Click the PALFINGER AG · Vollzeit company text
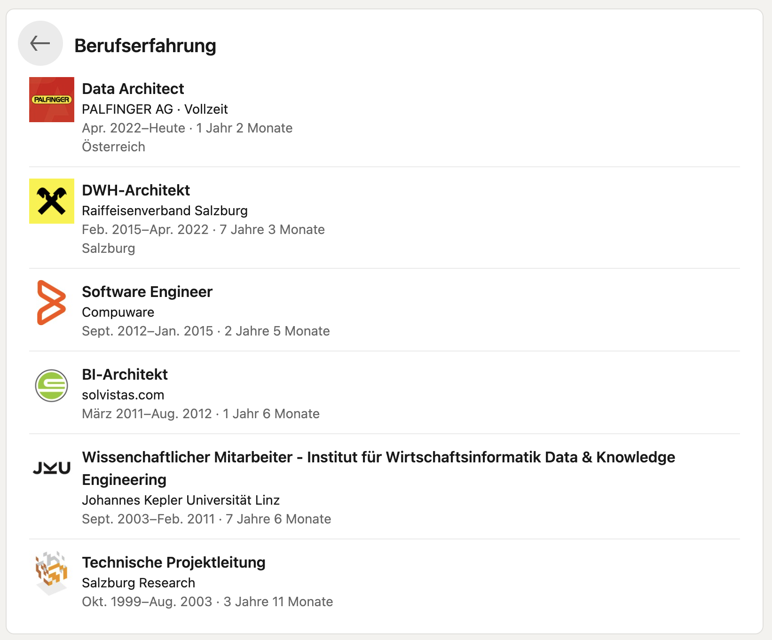The image size is (772, 640). pyautogui.click(x=155, y=109)
